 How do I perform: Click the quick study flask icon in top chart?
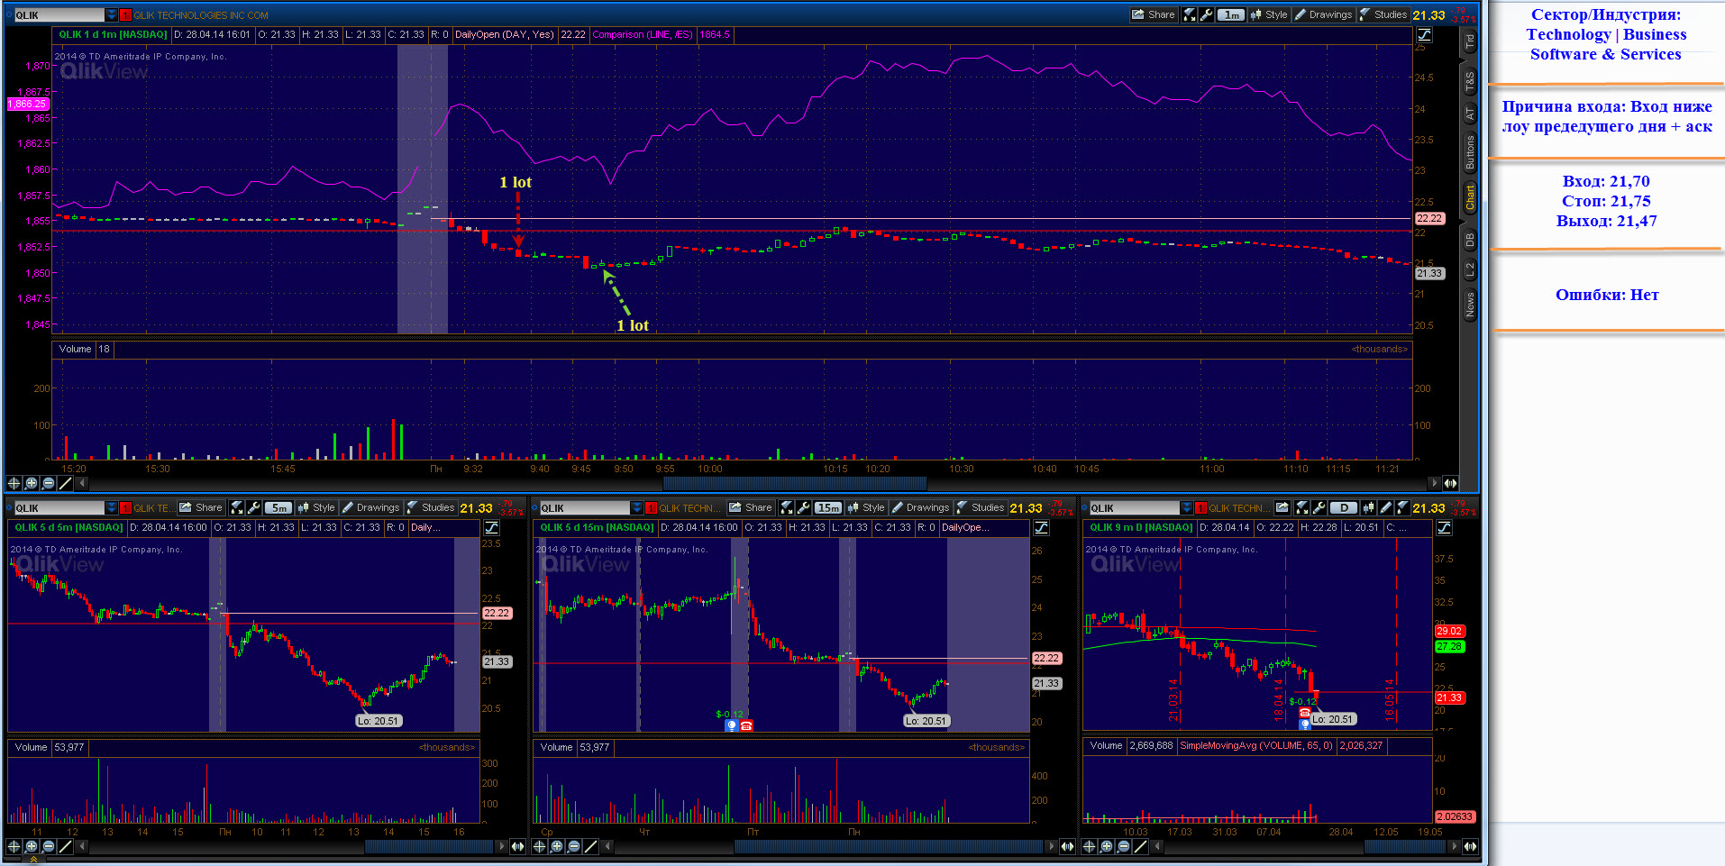click(x=1190, y=14)
